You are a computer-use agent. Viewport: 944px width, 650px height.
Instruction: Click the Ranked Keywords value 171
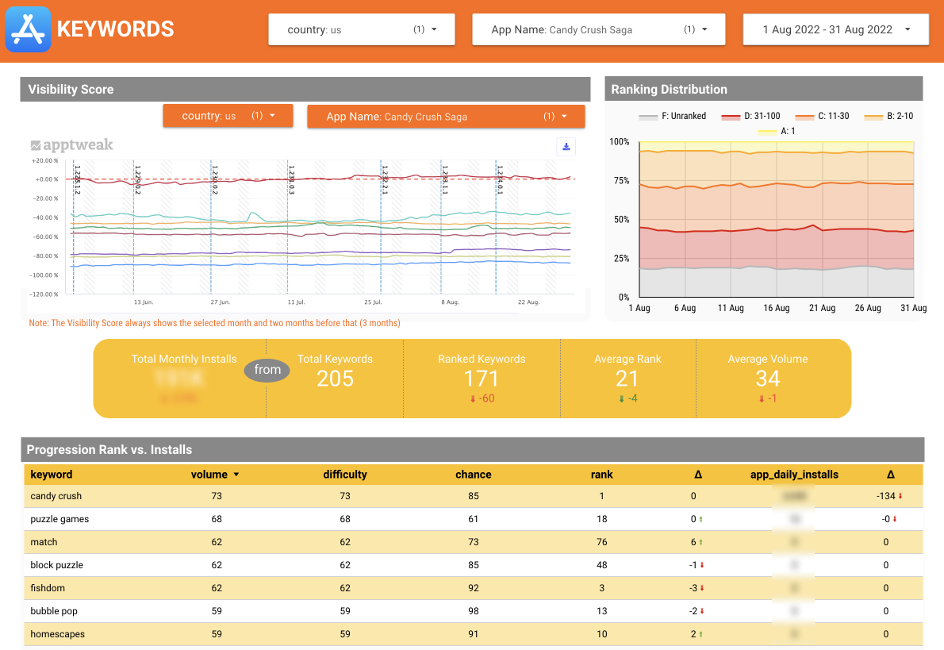(x=481, y=379)
